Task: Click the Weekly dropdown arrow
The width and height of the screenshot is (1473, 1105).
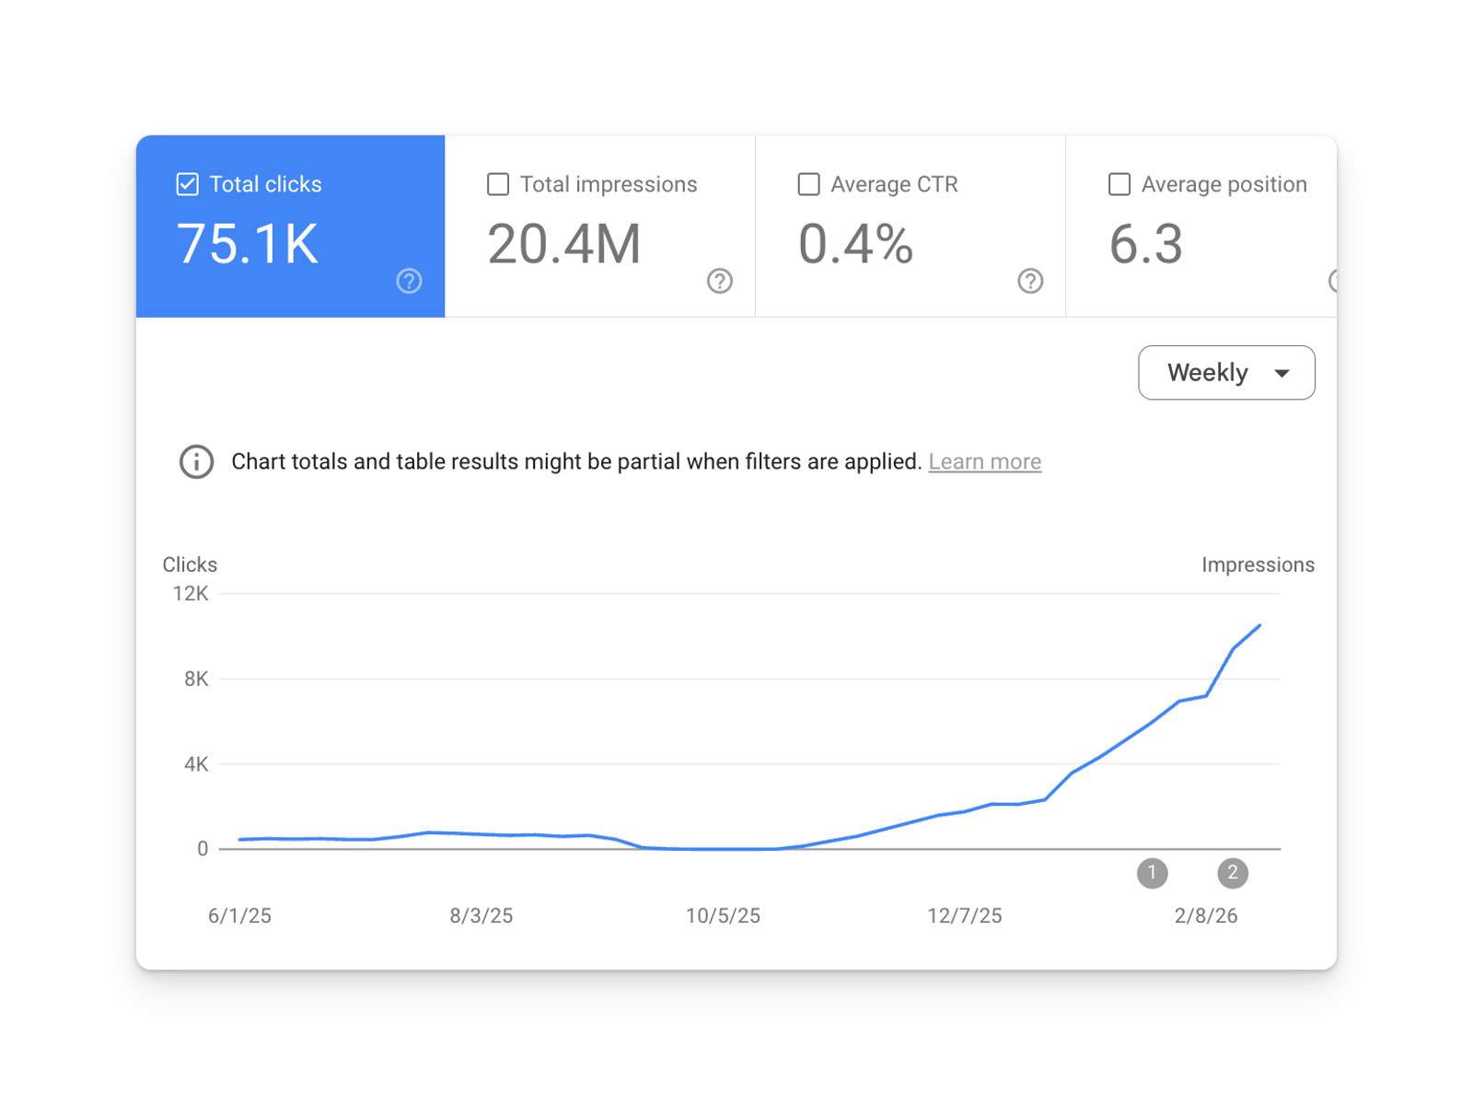Action: 1282,373
